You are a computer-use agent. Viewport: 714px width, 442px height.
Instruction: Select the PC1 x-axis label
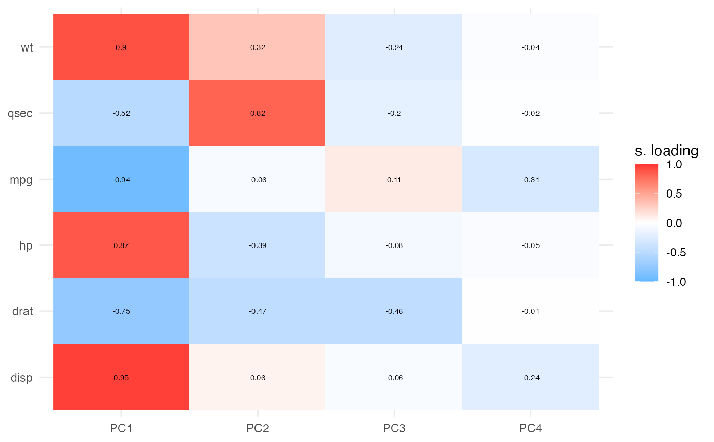pyautogui.click(x=121, y=429)
